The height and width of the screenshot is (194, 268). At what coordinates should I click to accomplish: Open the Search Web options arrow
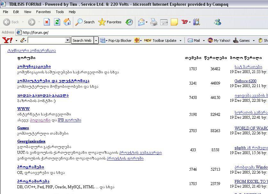pyautogui.click(x=96, y=41)
